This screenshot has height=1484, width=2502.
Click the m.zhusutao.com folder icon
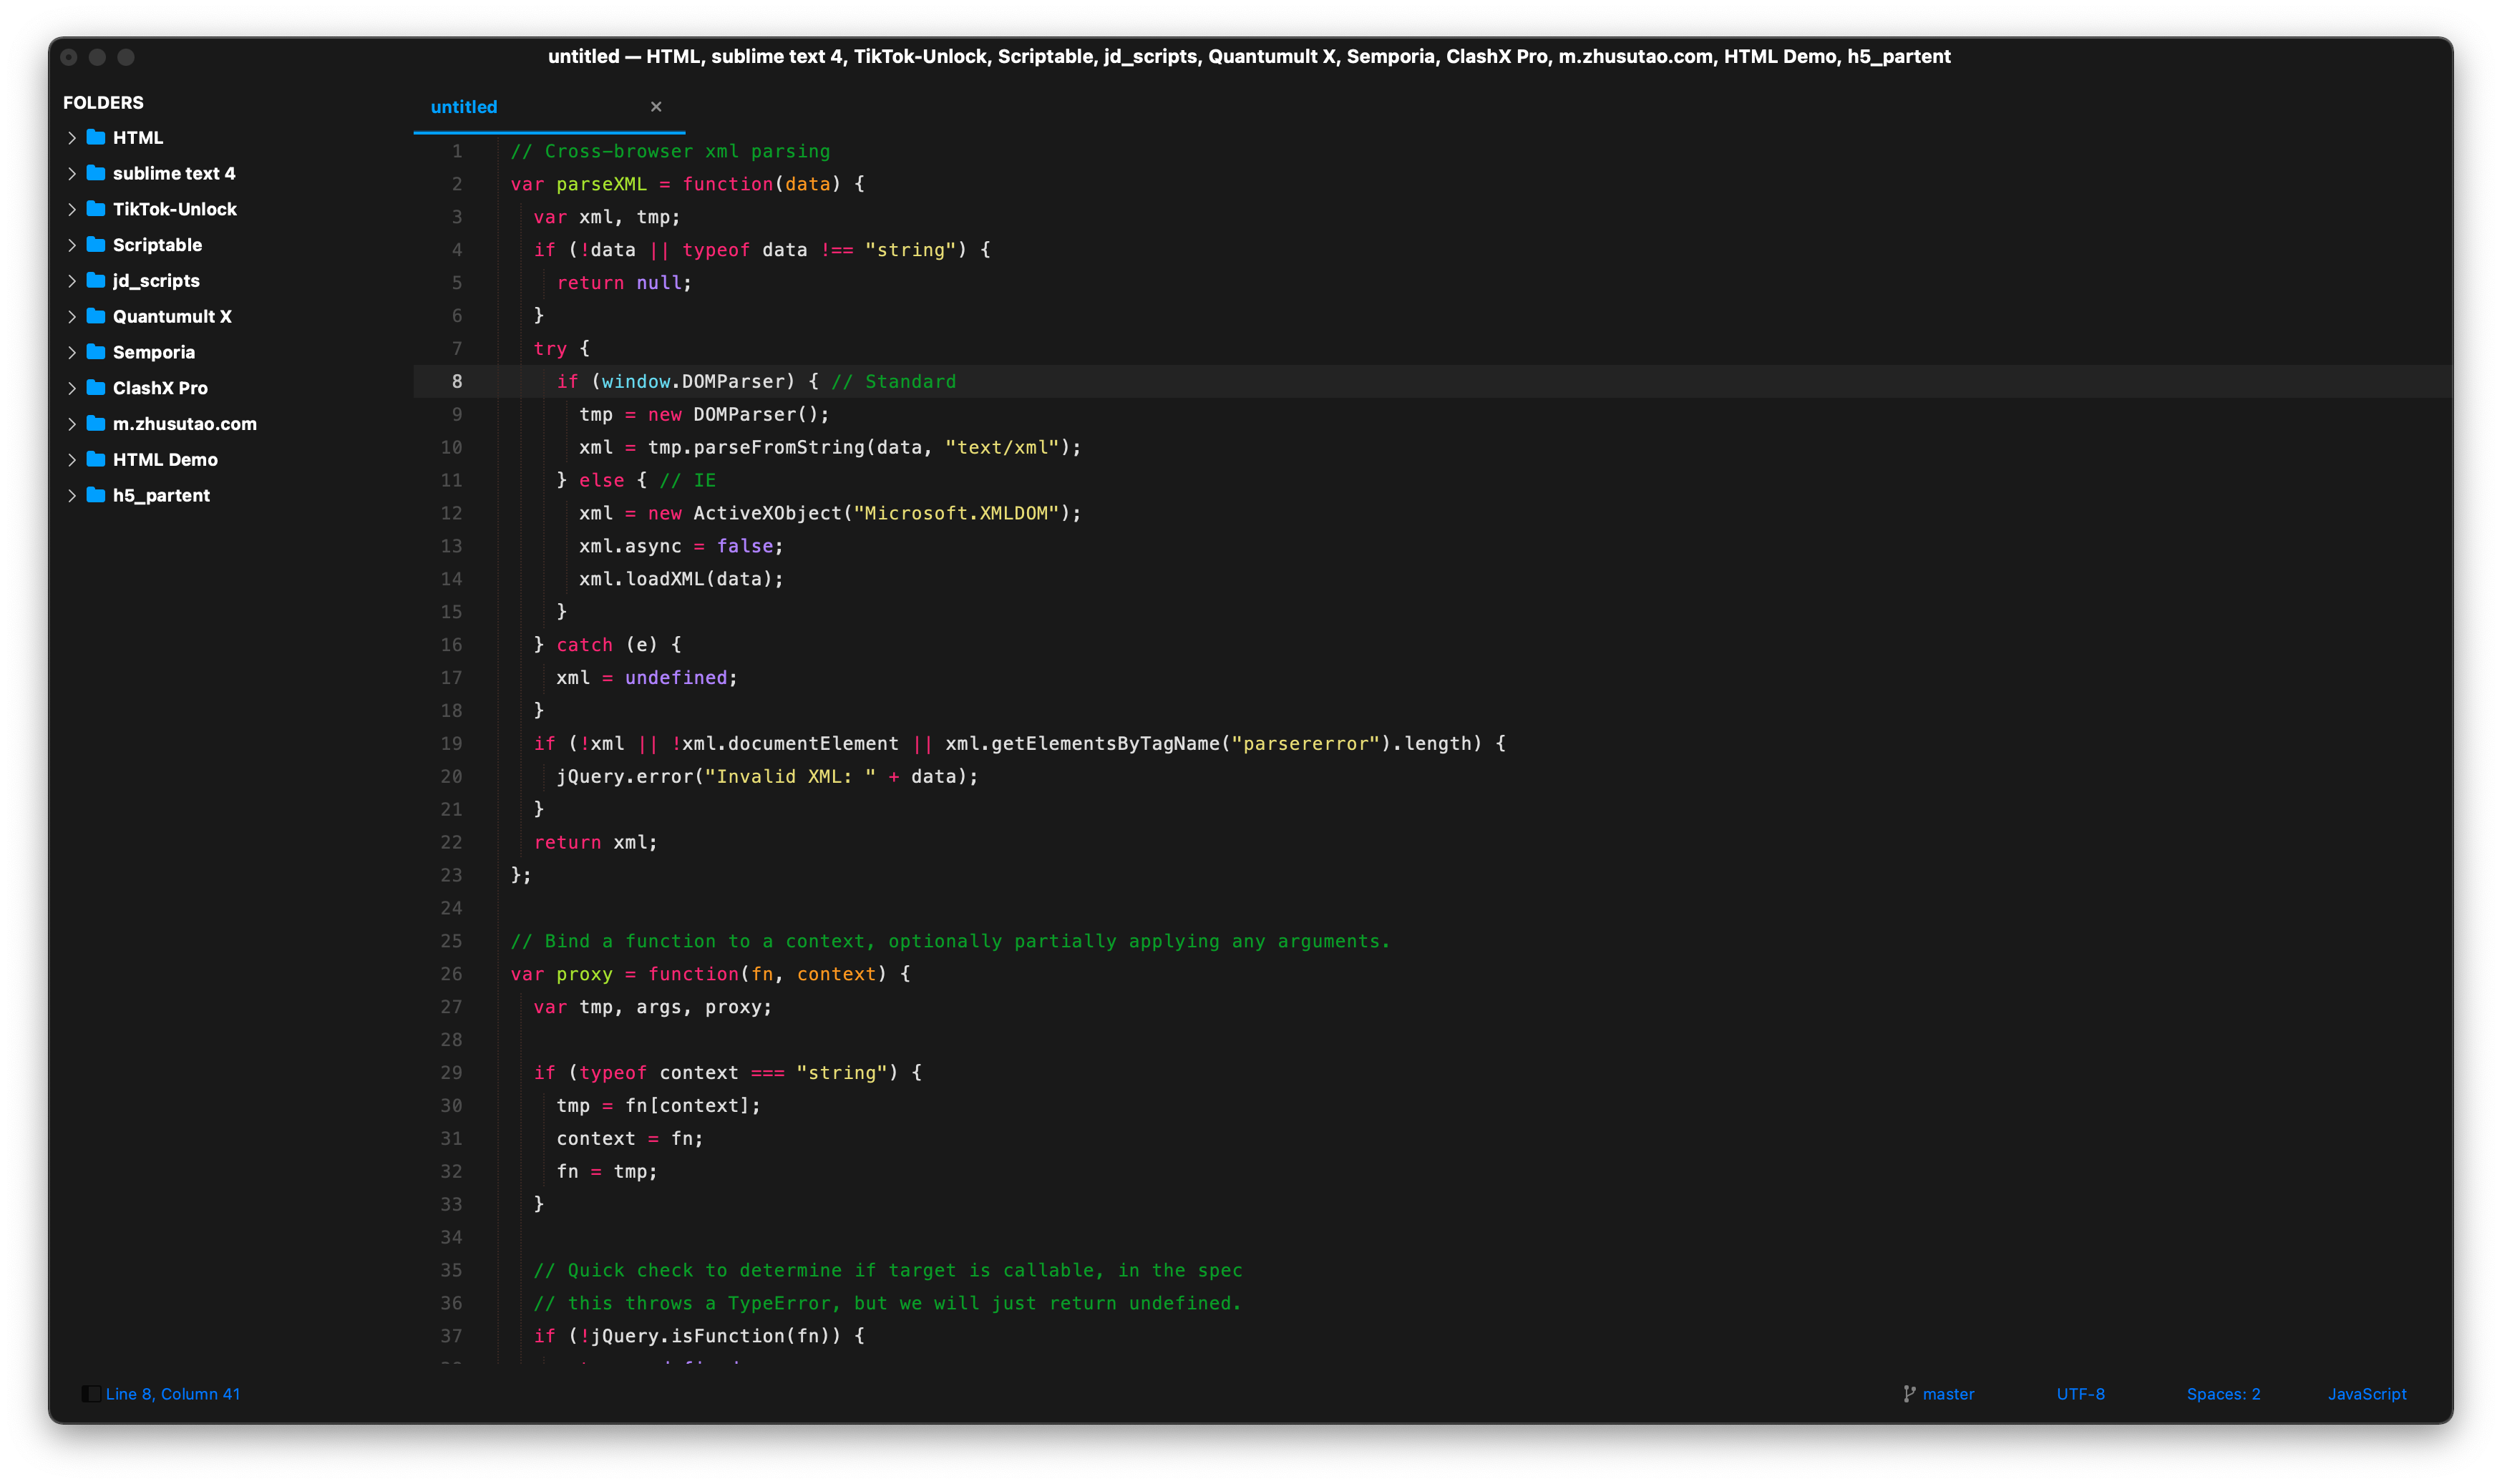(x=96, y=424)
